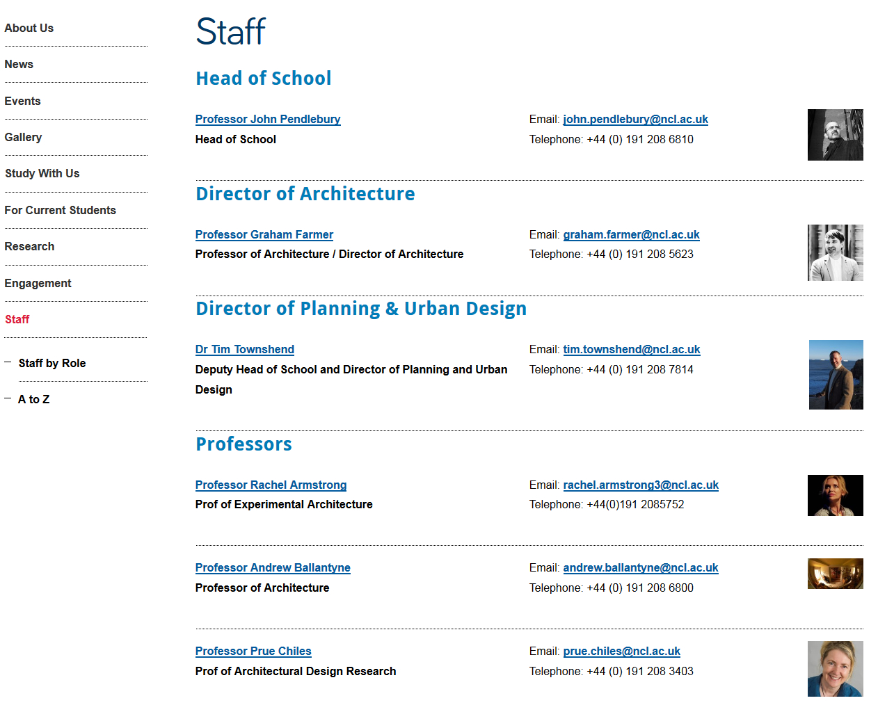
Task: Click John Pendlebury's profile photo
Action: pos(835,135)
